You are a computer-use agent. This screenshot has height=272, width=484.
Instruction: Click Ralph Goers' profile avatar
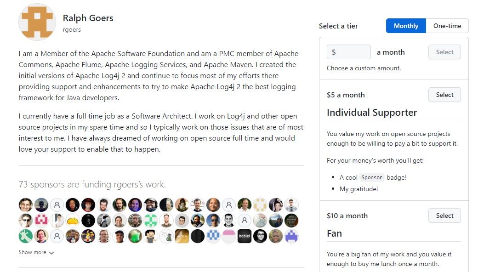click(37, 22)
